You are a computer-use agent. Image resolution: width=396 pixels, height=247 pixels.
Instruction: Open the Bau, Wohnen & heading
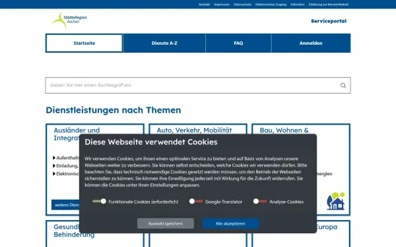coord(284,130)
